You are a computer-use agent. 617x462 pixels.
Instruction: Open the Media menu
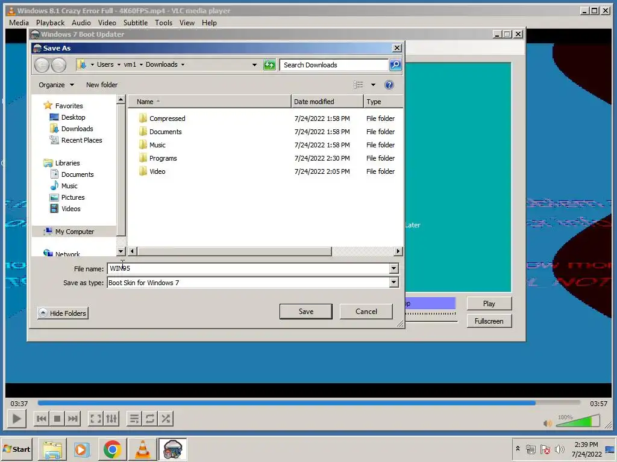click(x=19, y=23)
